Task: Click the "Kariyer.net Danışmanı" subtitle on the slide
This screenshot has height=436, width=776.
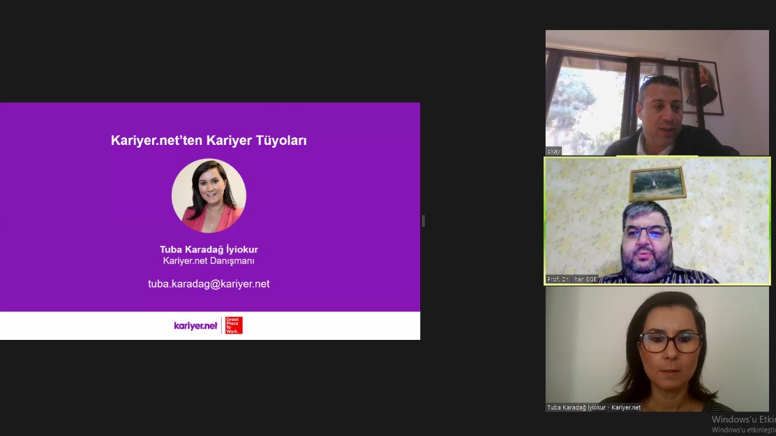Action: pos(209,260)
